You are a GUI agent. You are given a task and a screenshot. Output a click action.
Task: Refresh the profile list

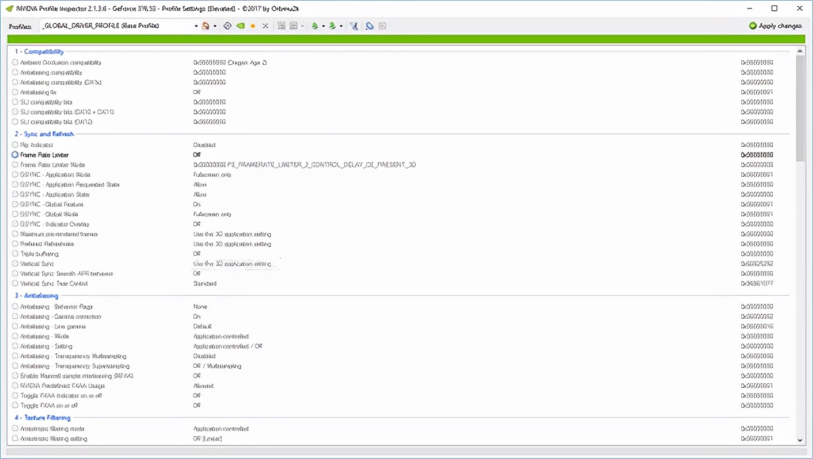[228, 25]
